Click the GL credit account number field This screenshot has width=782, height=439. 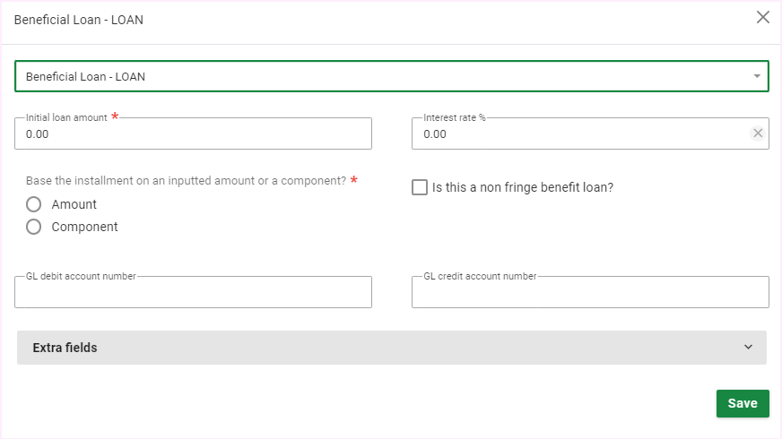click(589, 293)
